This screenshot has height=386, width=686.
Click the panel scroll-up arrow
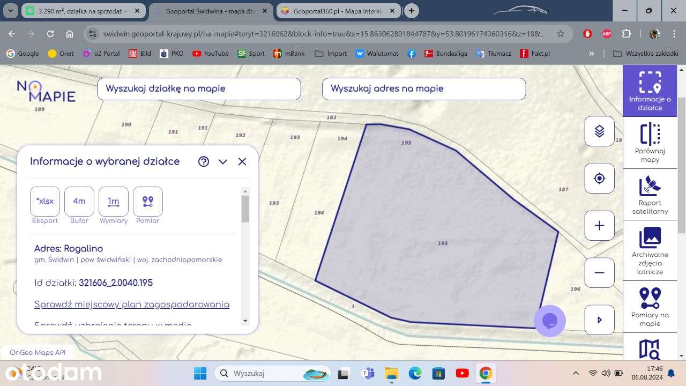245,191
